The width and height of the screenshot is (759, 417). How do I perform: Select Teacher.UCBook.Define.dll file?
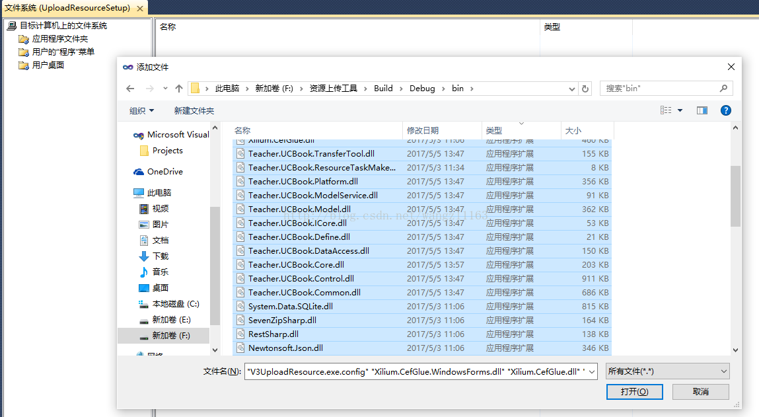coord(421,237)
